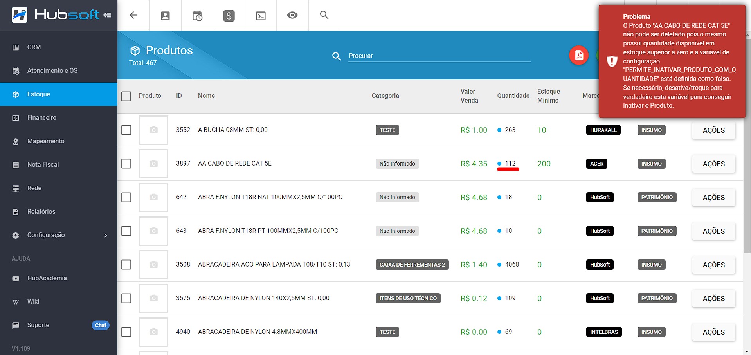Open Financeiro menu item
Screen dimensions: 751x355
point(59,117)
